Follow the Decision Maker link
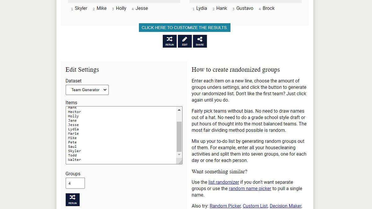Viewport: 372px width, 209px height. click(285, 206)
